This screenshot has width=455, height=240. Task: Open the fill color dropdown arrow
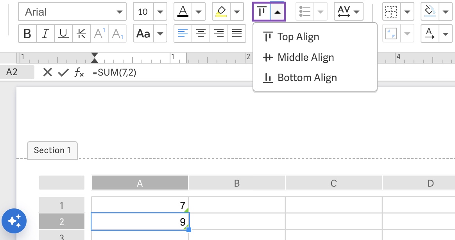pos(446,12)
